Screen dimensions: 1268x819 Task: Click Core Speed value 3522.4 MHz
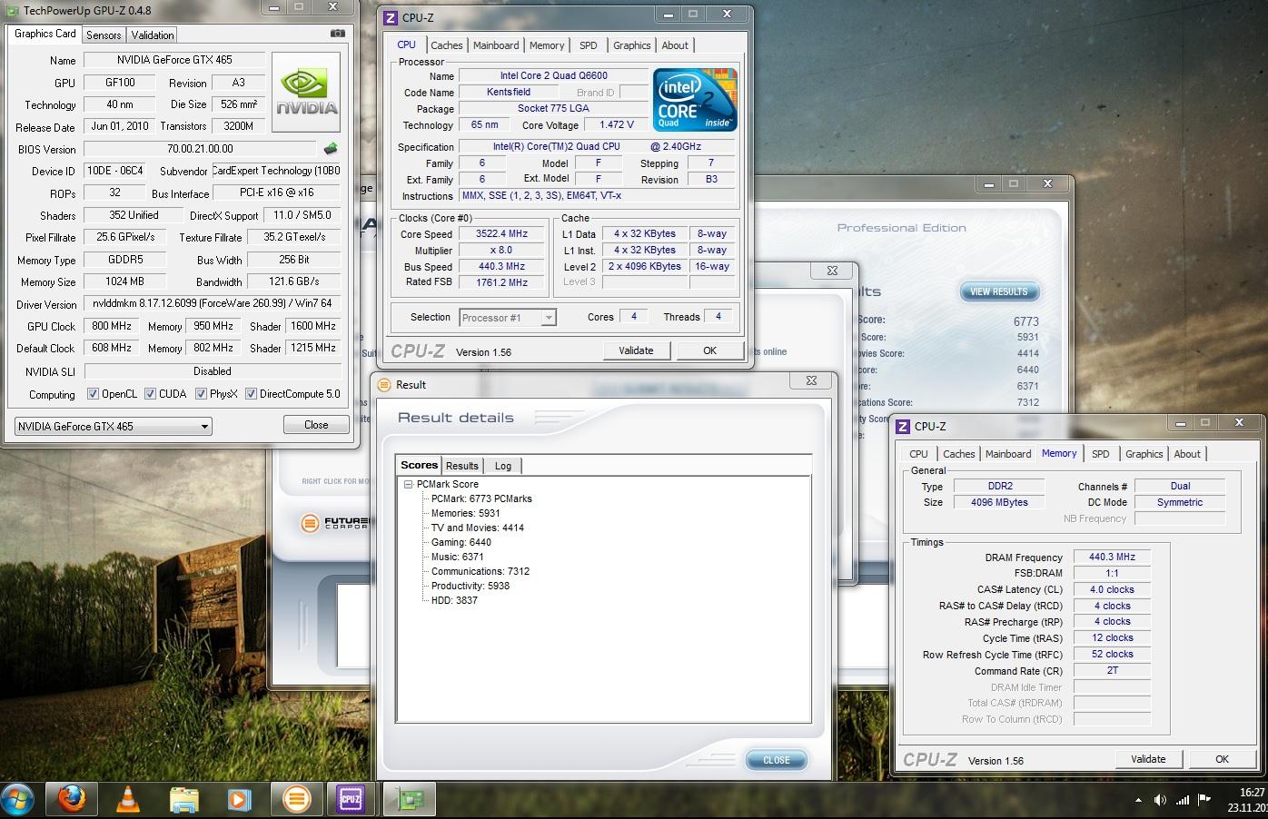[x=501, y=233]
